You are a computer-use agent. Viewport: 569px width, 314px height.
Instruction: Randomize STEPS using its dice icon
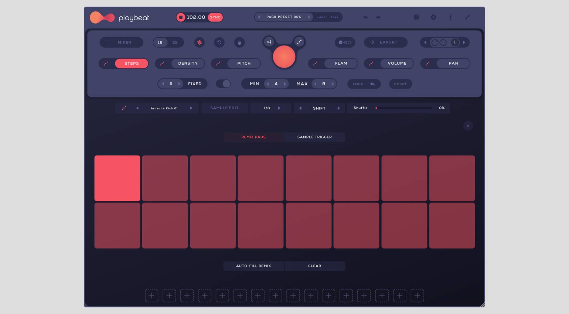tap(106, 64)
